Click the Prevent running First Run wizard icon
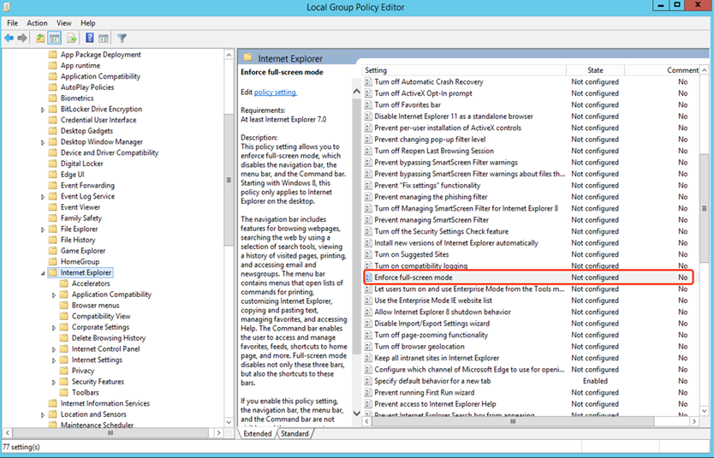Viewport: 714px width, 458px height. coord(369,392)
